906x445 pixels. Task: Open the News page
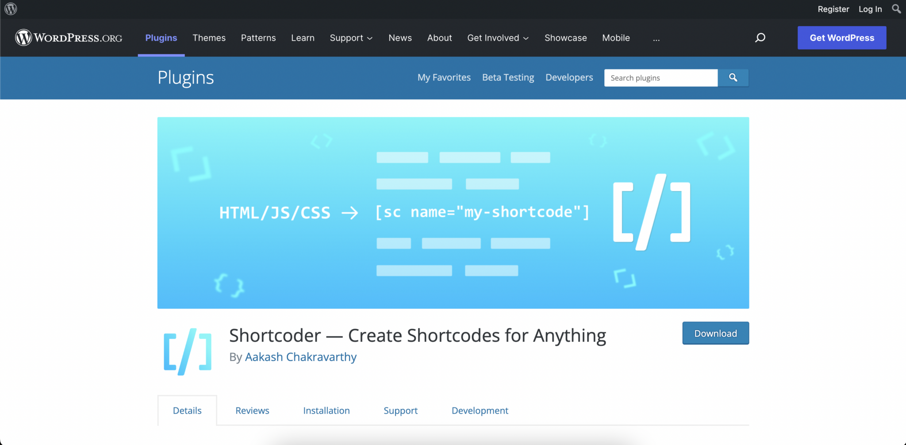(x=400, y=38)
